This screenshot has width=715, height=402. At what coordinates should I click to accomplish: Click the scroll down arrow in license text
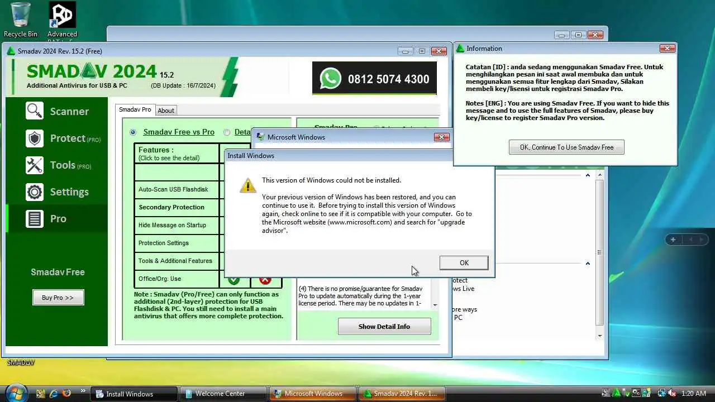(x=435, y=305)
